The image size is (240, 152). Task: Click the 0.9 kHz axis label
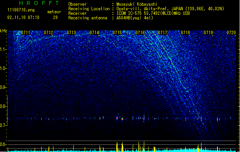click(x=3, y=87)
